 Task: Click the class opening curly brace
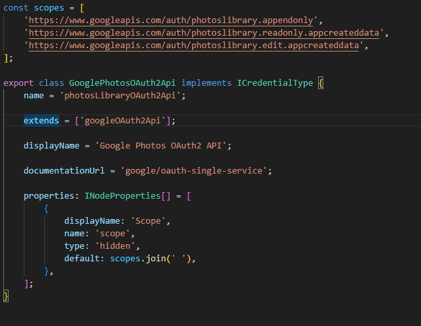tap(321, 83)
